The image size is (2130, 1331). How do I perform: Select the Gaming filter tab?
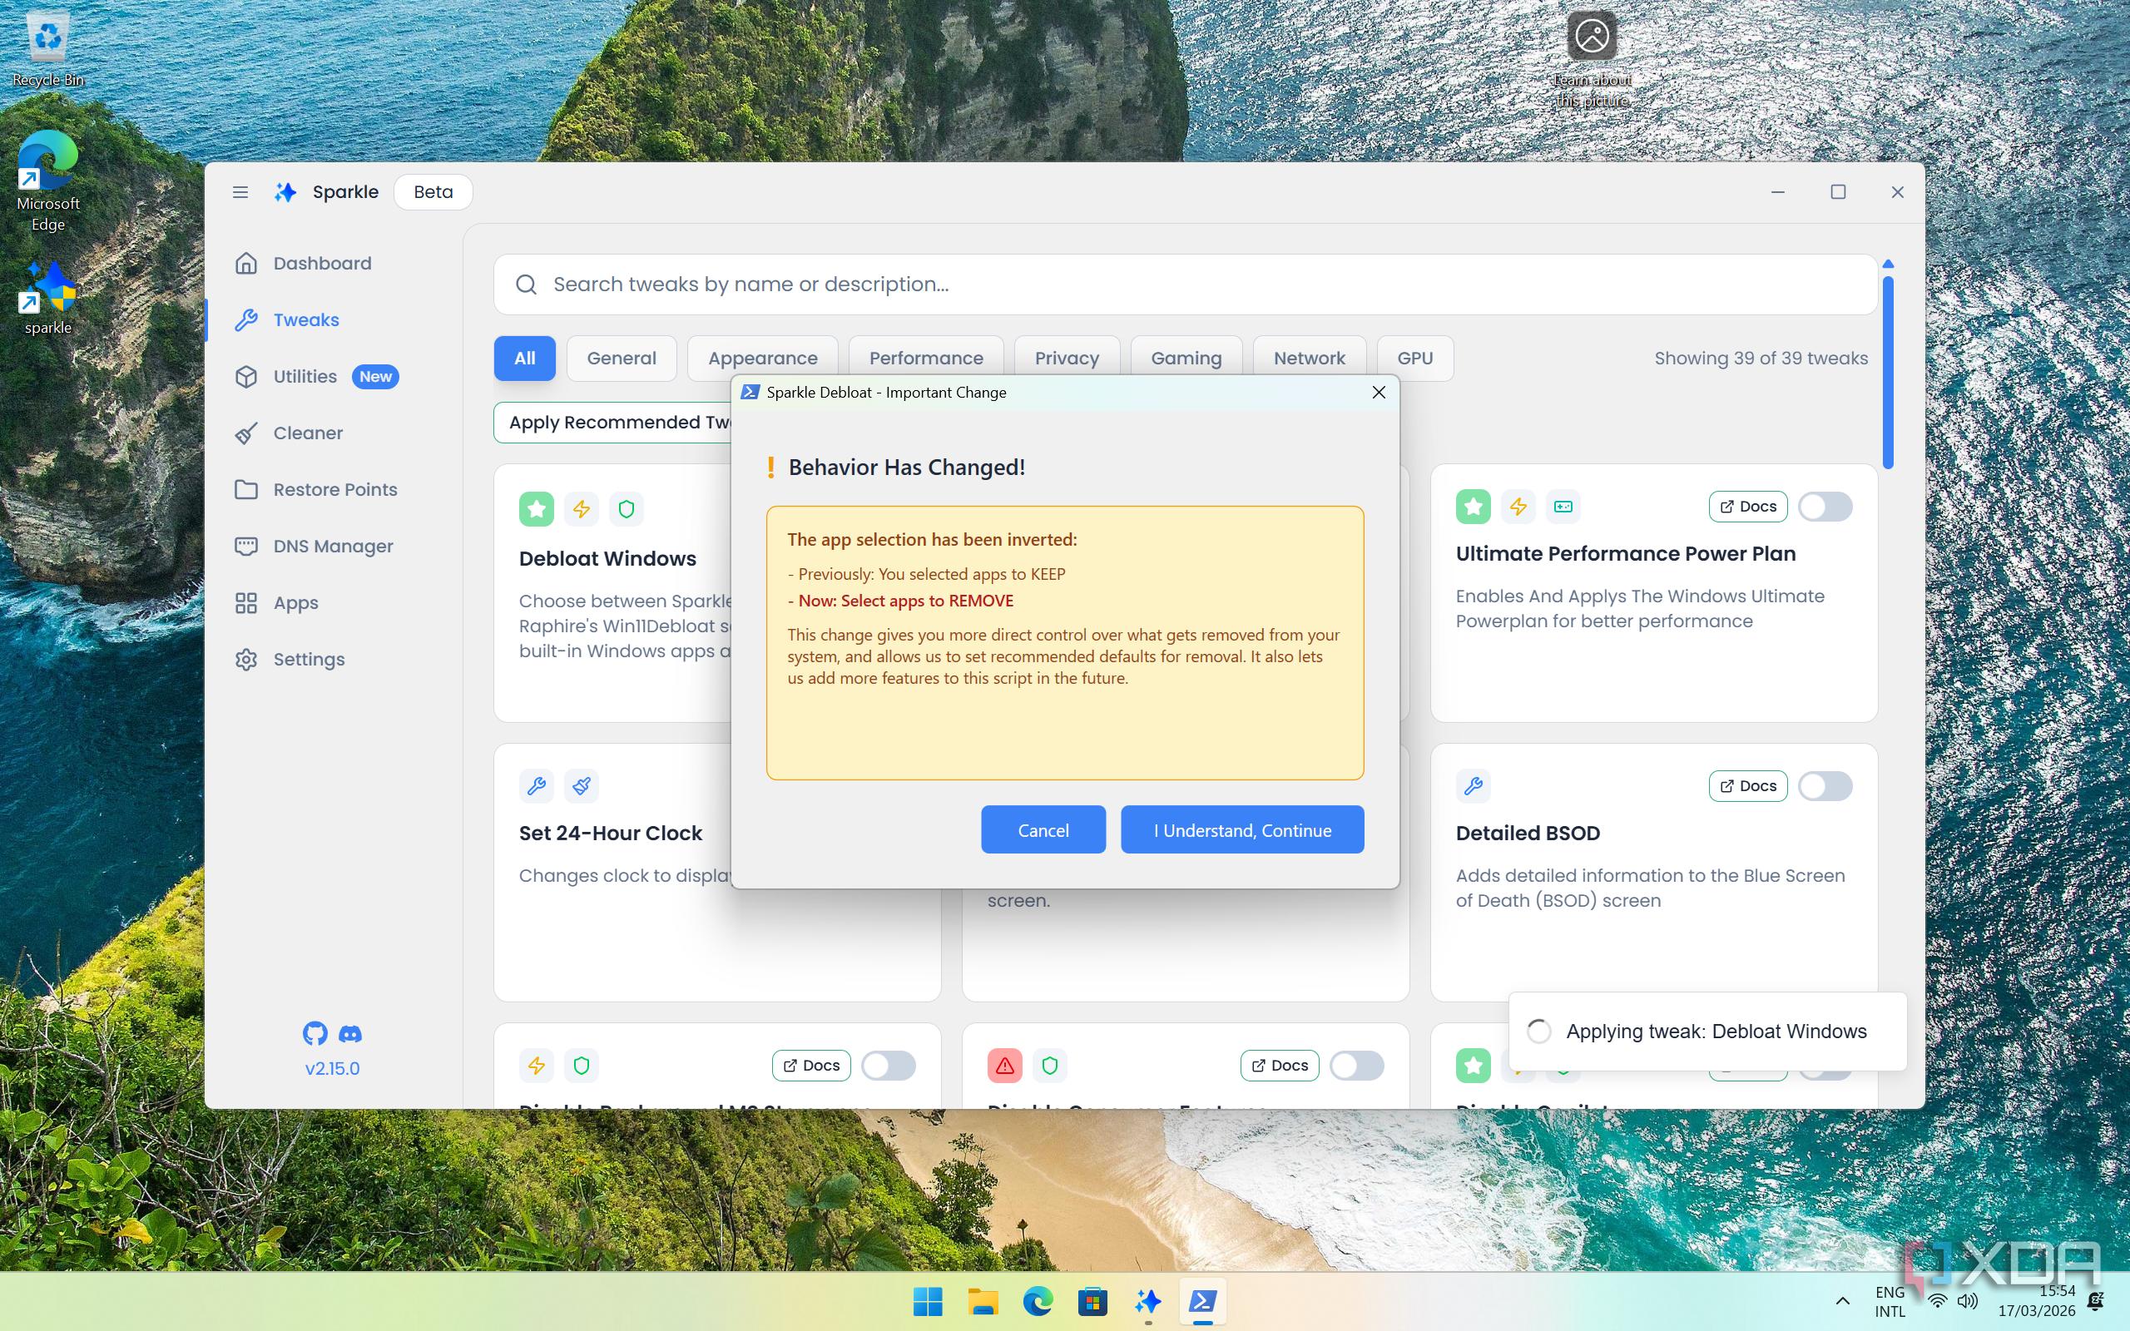[1186, 359]
